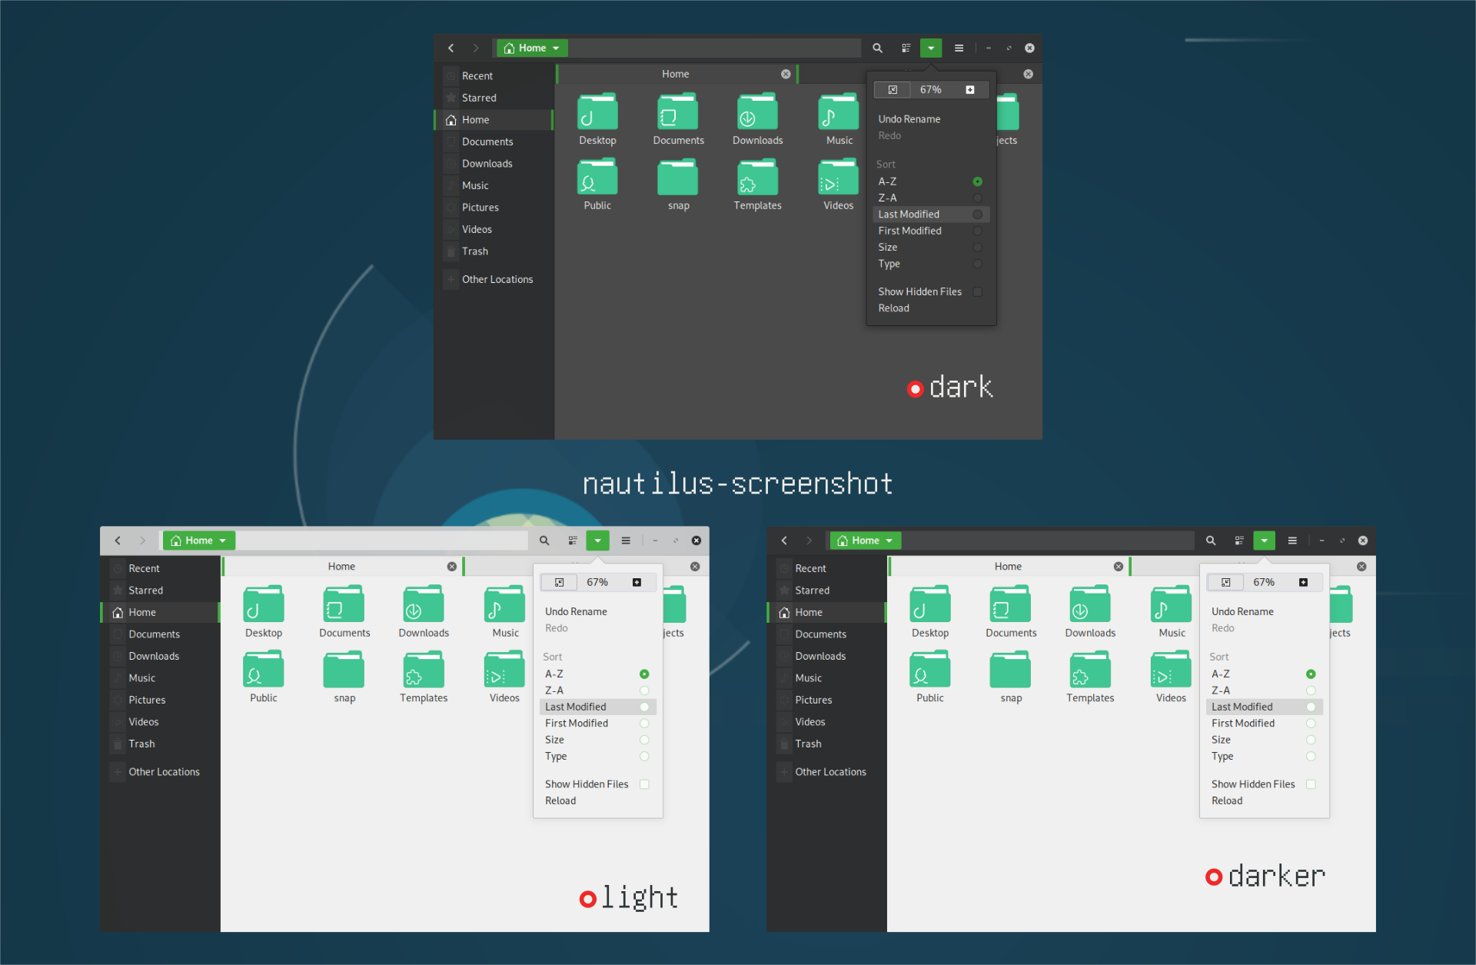1476x965 pixels.
Task: Close the Home tab in dark window
Action: click(786, 74)
